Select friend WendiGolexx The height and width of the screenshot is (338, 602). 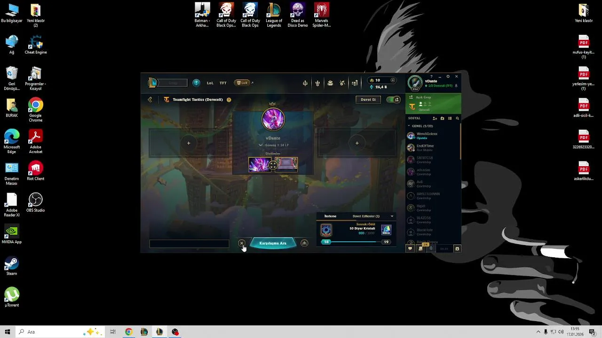[x=433, y=136]
